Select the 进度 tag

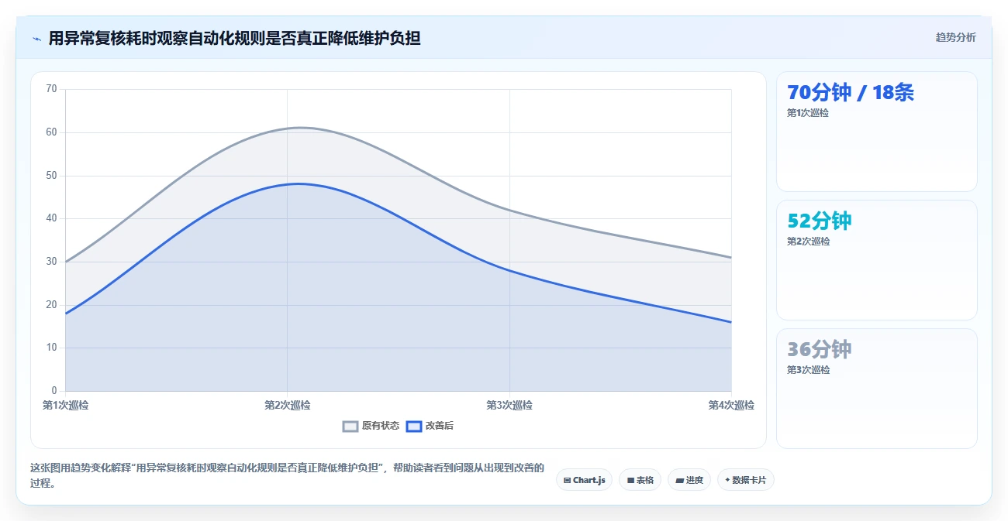(x=689, y=480)
